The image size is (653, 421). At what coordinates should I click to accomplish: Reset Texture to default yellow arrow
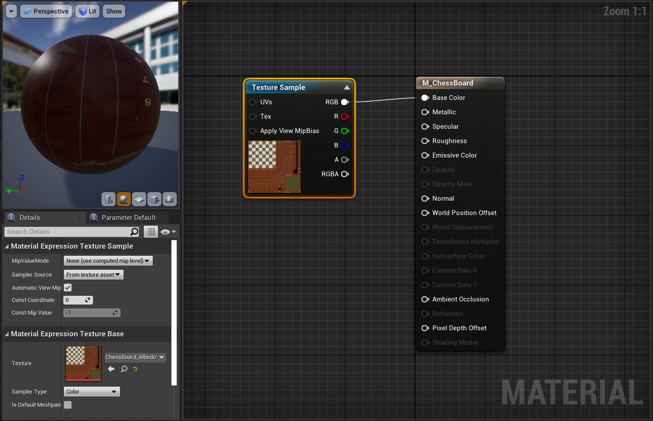[x=135, y=369]
